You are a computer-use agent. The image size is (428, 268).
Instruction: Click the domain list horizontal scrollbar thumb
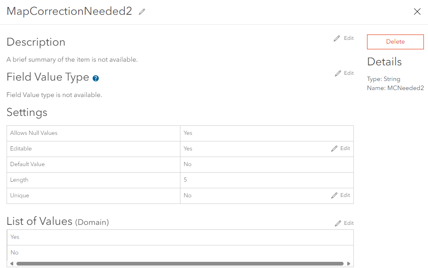point(180,263)
